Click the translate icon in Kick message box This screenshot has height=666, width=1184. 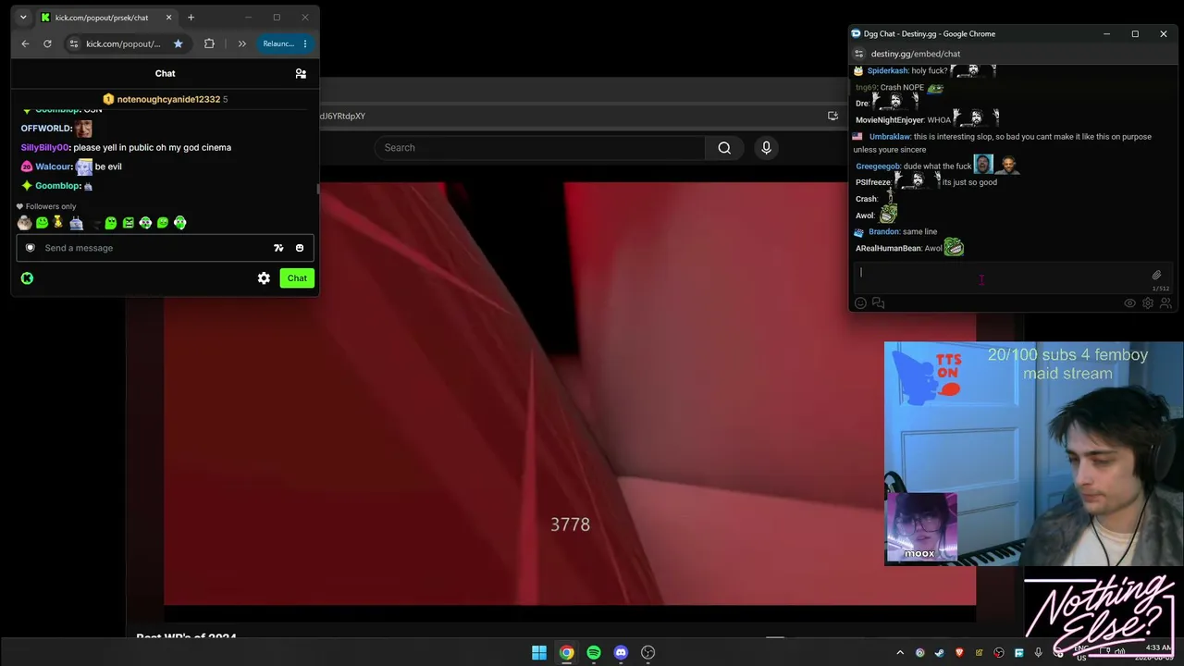(x=278, y=248)
